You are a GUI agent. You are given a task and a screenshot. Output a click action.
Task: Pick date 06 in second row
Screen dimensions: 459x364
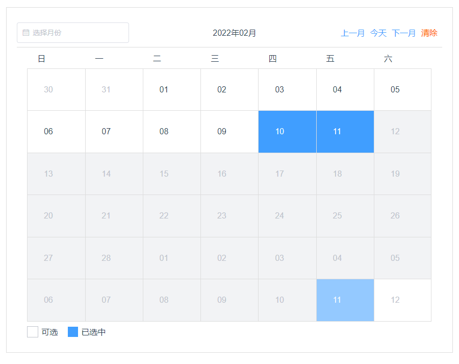56,132
